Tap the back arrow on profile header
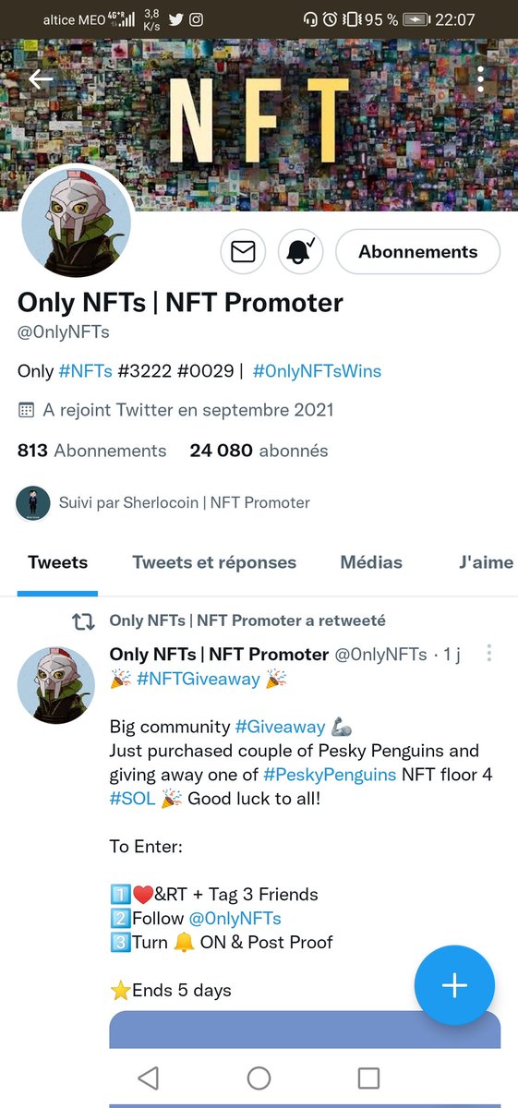The width and height of the screenshot is (518, 1108). coord(41,79)
